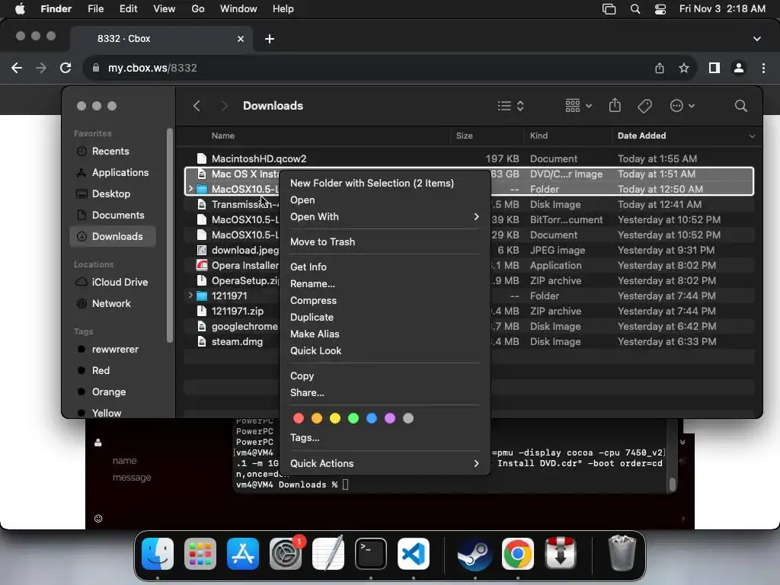Open iCloud Drive in sidebar
The width and height of the screenshot is (780, 585).
pos(113,282)
